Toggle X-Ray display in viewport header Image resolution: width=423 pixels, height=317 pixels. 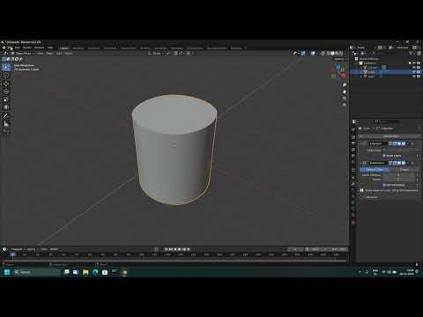click(323, 53)
